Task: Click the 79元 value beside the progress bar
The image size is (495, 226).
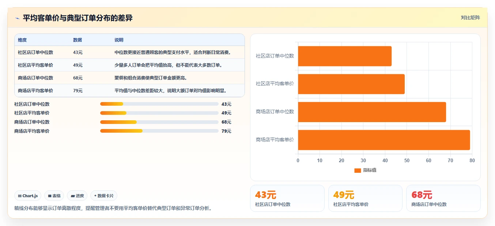Action: click(x=226, y=131)
